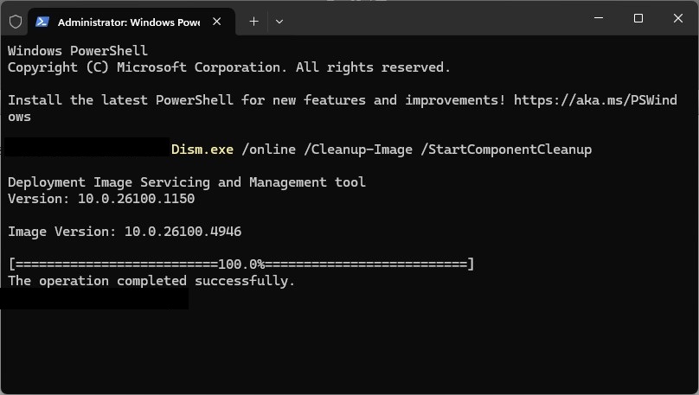Open a new tab with plus button
This screenshot has width=699, height=395.
pyautogui.click(x=253, y=22)
